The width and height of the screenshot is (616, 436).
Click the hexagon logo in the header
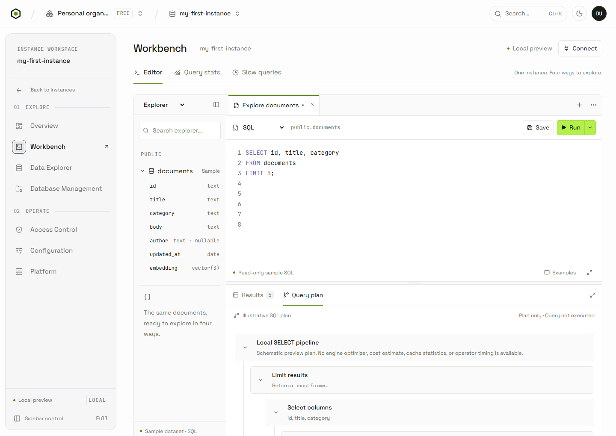pyautogui.click(x=16, y=14)
